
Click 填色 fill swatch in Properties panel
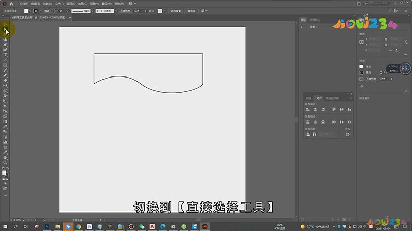pyautogui.click(x=362, y=67)
